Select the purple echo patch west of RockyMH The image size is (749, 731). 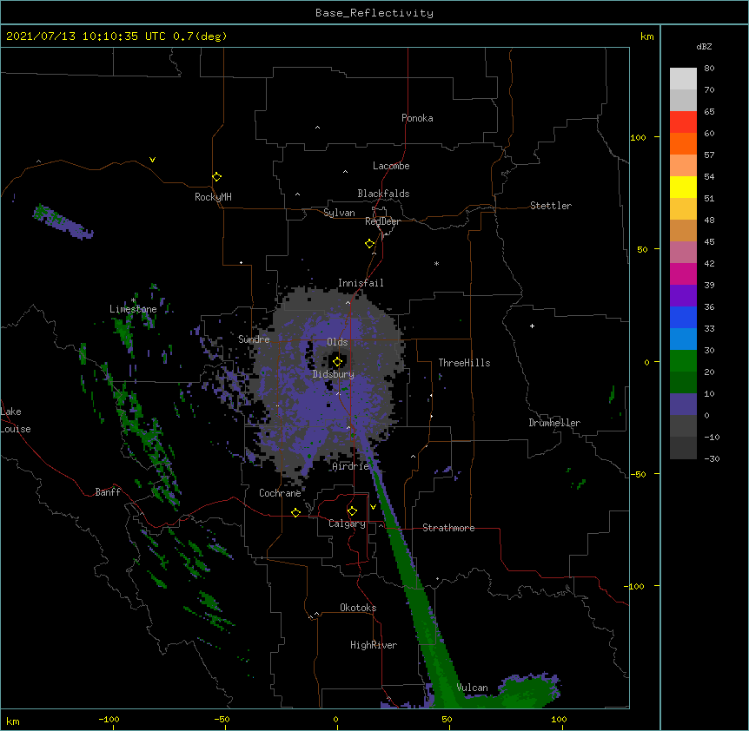point(63,222)
